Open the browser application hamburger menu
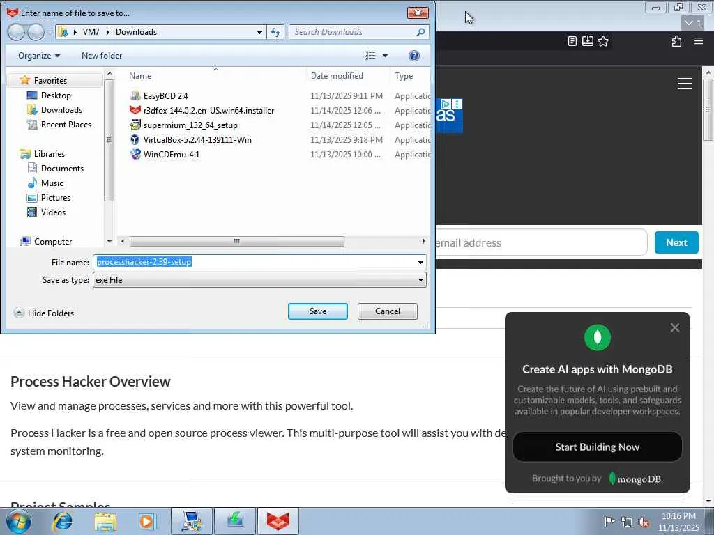The width and height of the screenshot is (714, 535). 699,41
